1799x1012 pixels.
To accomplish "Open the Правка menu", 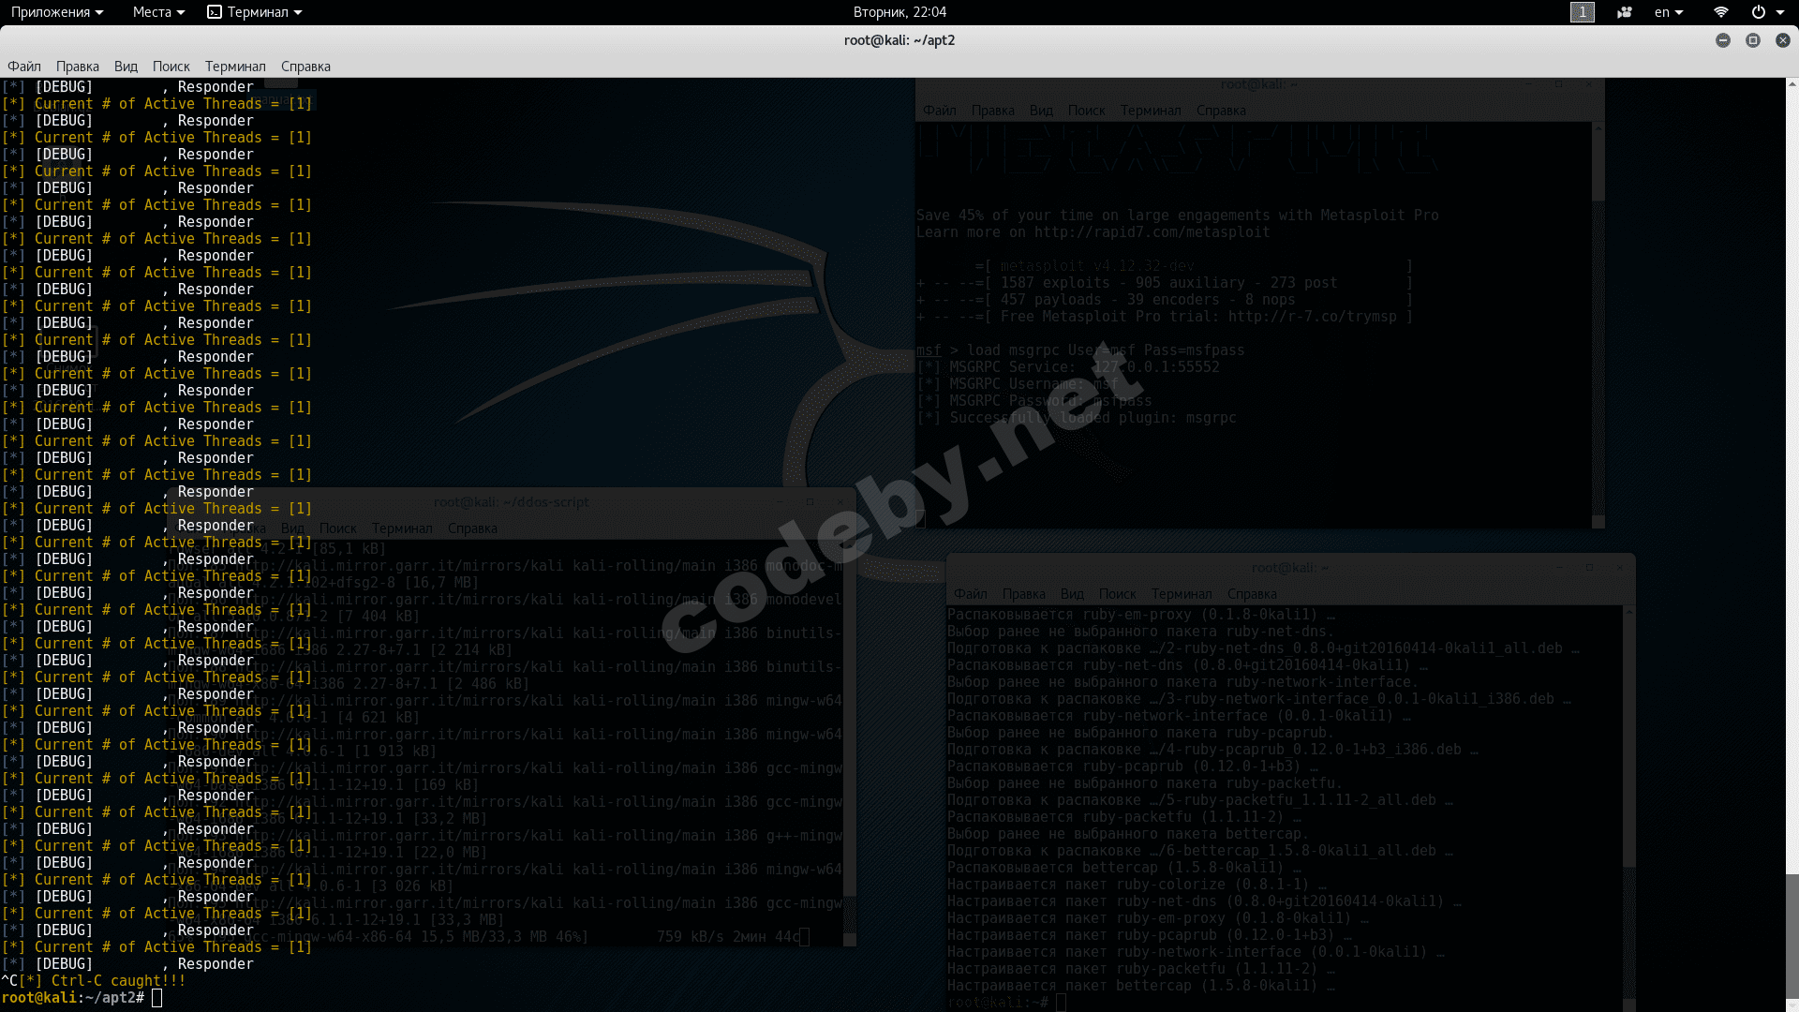I will tap(77, 67).
